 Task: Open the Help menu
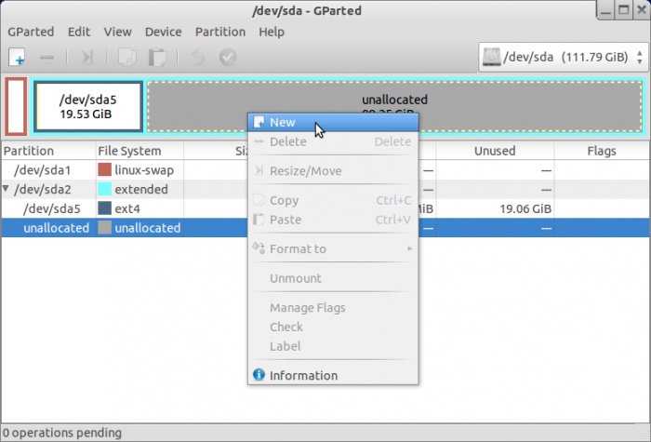tap(272, 32)
